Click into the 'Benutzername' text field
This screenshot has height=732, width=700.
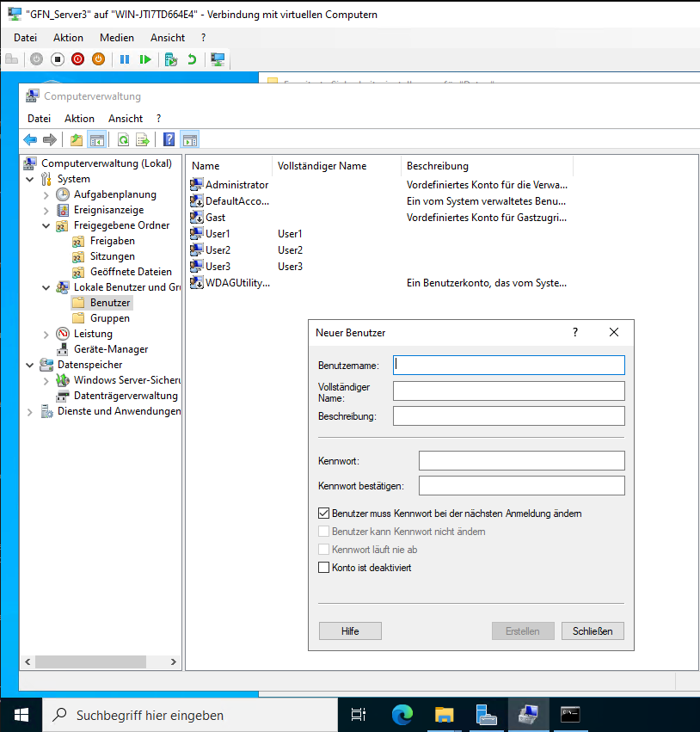508,365
